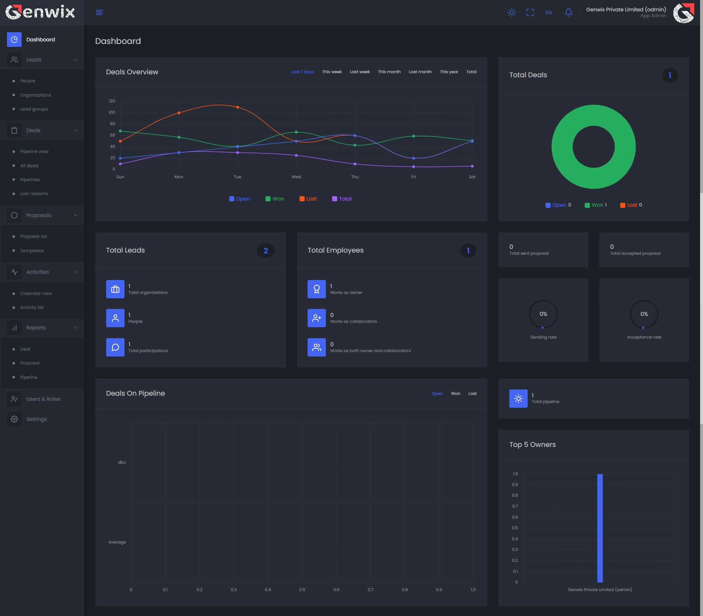This screenshot has width=703, height=616.
Task: Collapse sidebar with hamburger menu icon
Action: (99, 12)
